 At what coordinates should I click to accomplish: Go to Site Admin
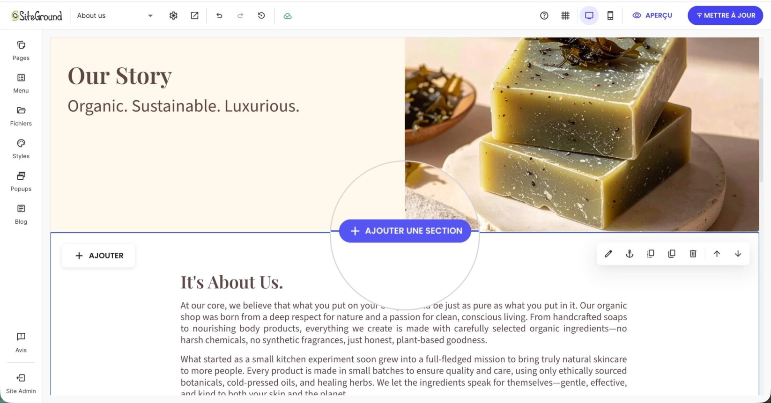coord(21,384)
